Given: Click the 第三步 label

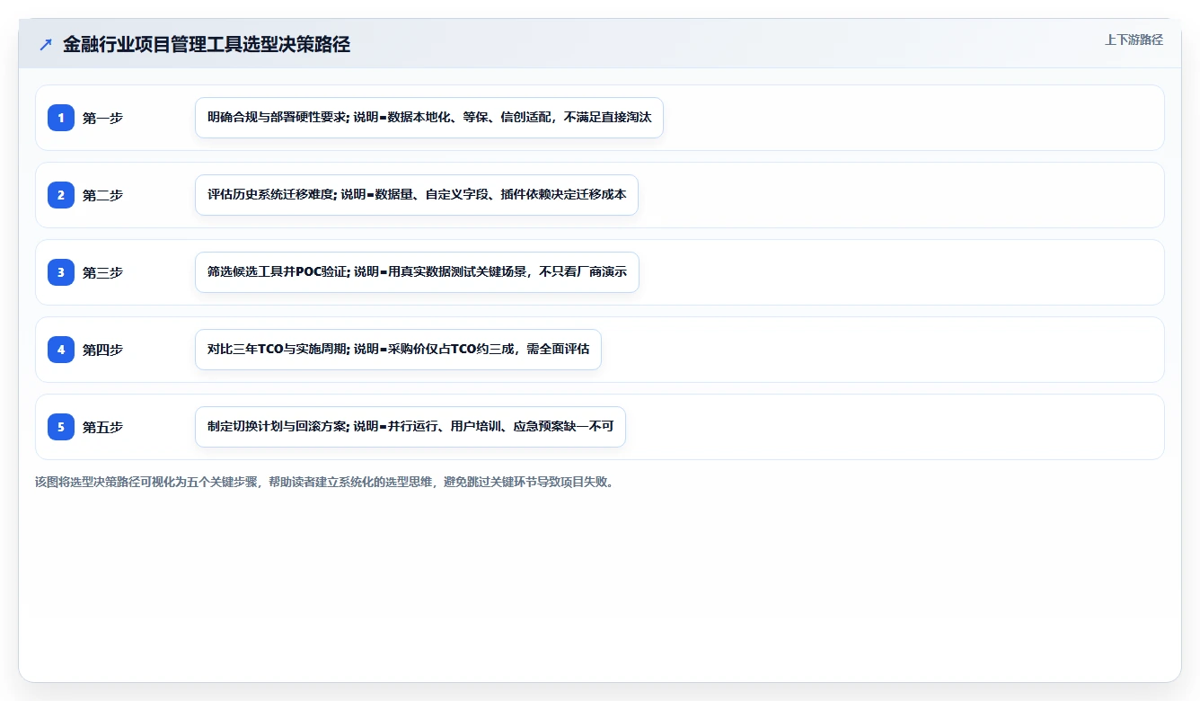Looking at the screenshot, I should tap(102, 272).
